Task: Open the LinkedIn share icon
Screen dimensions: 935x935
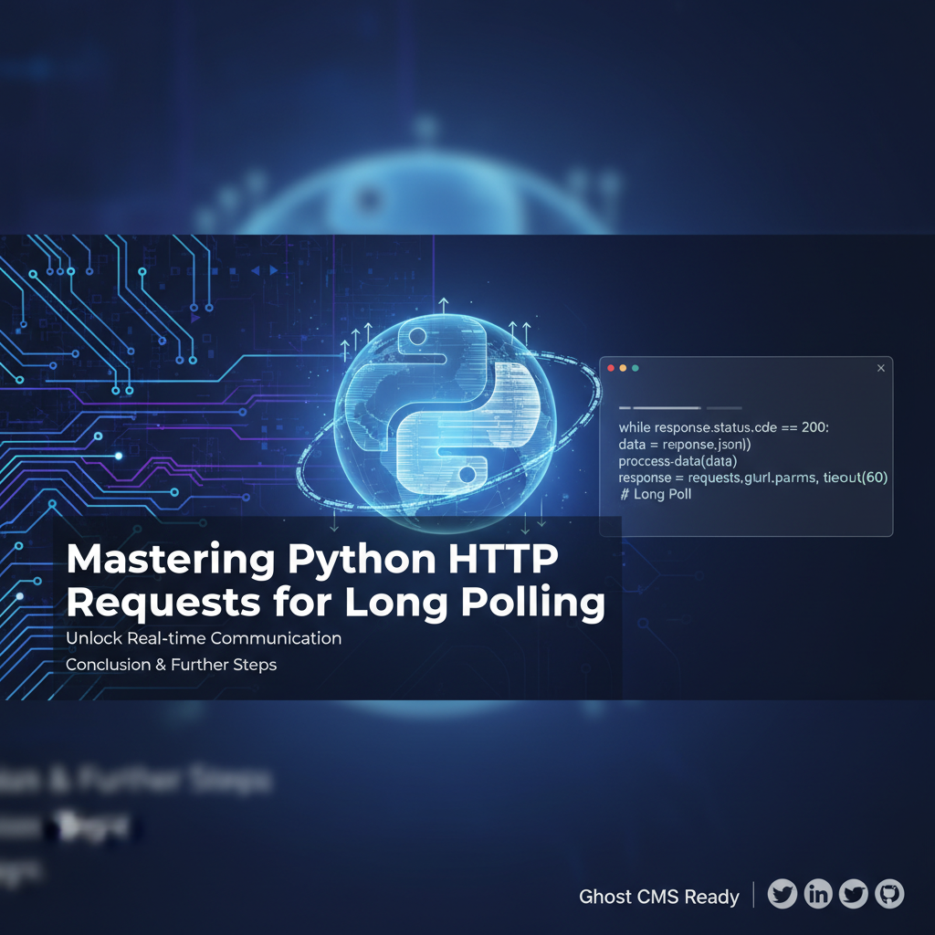Action: coord(817,894)
